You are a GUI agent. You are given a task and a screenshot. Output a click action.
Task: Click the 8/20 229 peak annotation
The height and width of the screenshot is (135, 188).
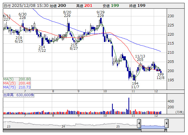coord(67,14)
